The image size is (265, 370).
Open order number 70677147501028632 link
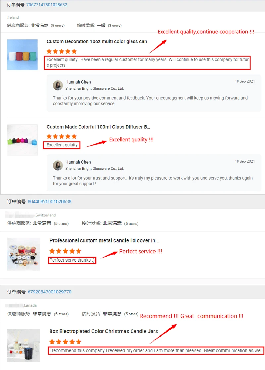coord(47,5)
